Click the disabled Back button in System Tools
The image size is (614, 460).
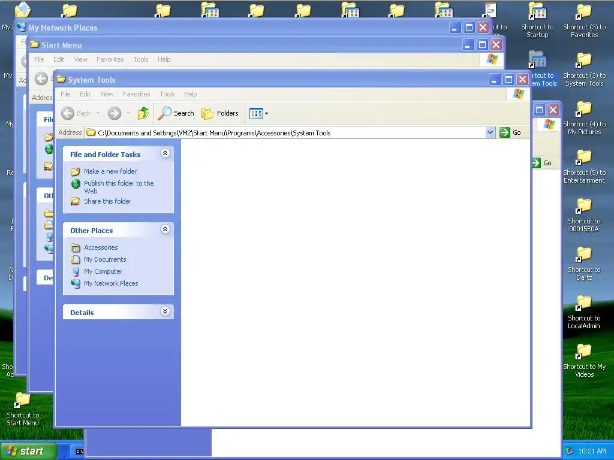coord(76,113)
